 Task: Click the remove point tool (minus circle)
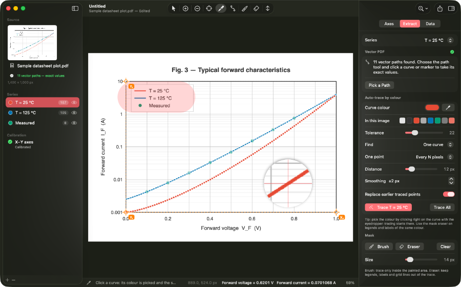(197, 9)
